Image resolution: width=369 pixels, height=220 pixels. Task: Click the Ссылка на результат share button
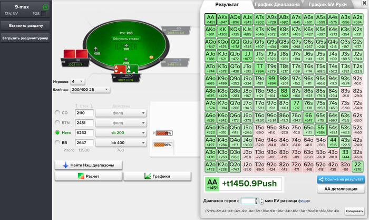point(341,179)
